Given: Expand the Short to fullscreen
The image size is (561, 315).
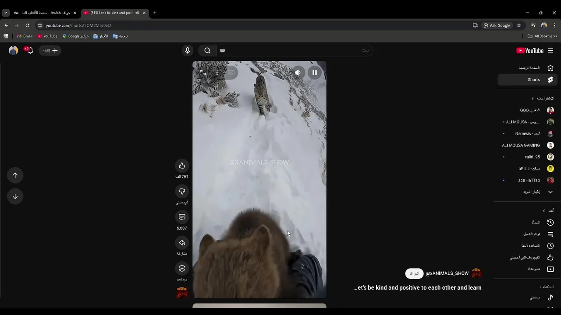Looking at the screenshot, I should 203,73.
